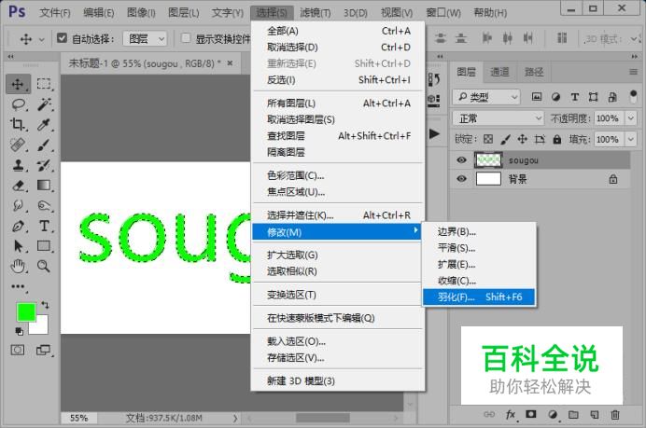Viewport: 646px width, 428px height.
Task: Select the Healing Brush tool
Action: point(18,145)
